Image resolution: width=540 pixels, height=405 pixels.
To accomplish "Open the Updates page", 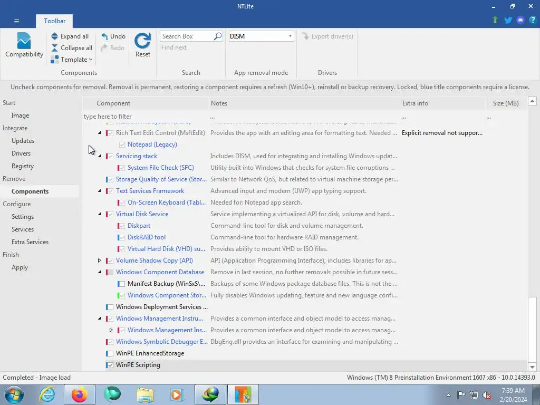I will (23, 140).
